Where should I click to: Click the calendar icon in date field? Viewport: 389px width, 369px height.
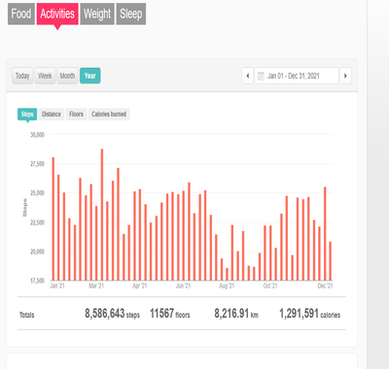261,76
